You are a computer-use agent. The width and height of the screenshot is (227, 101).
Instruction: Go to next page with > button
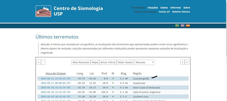click(187, 62)
